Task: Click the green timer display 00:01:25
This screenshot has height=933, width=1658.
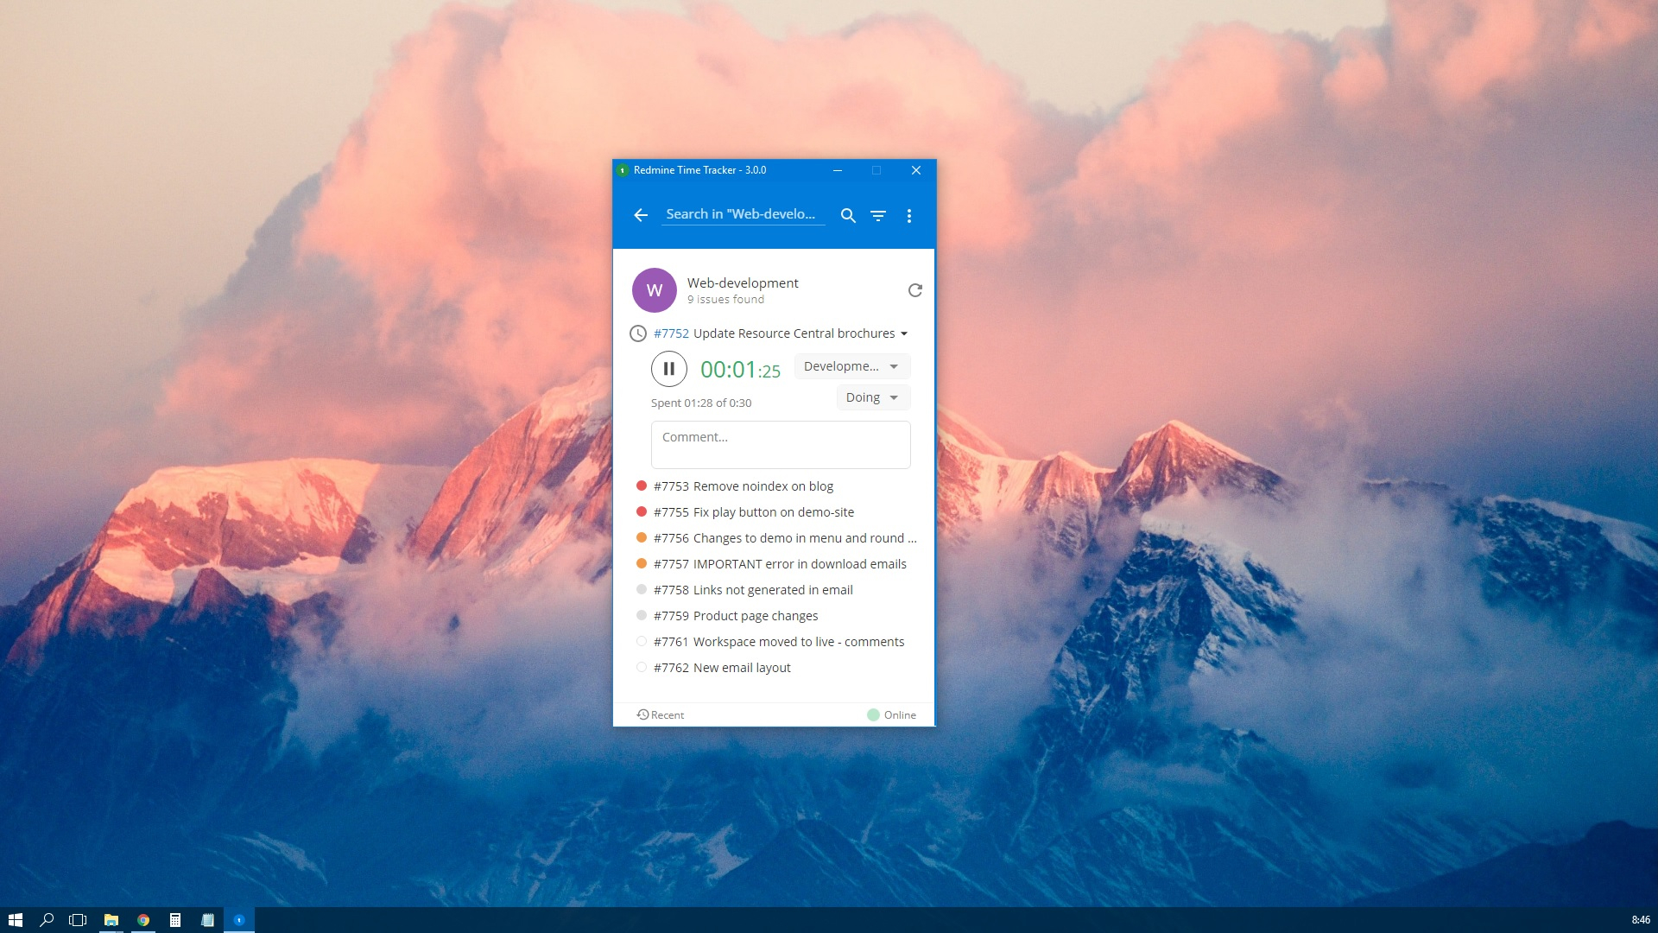Action: (x=740, y=370)
